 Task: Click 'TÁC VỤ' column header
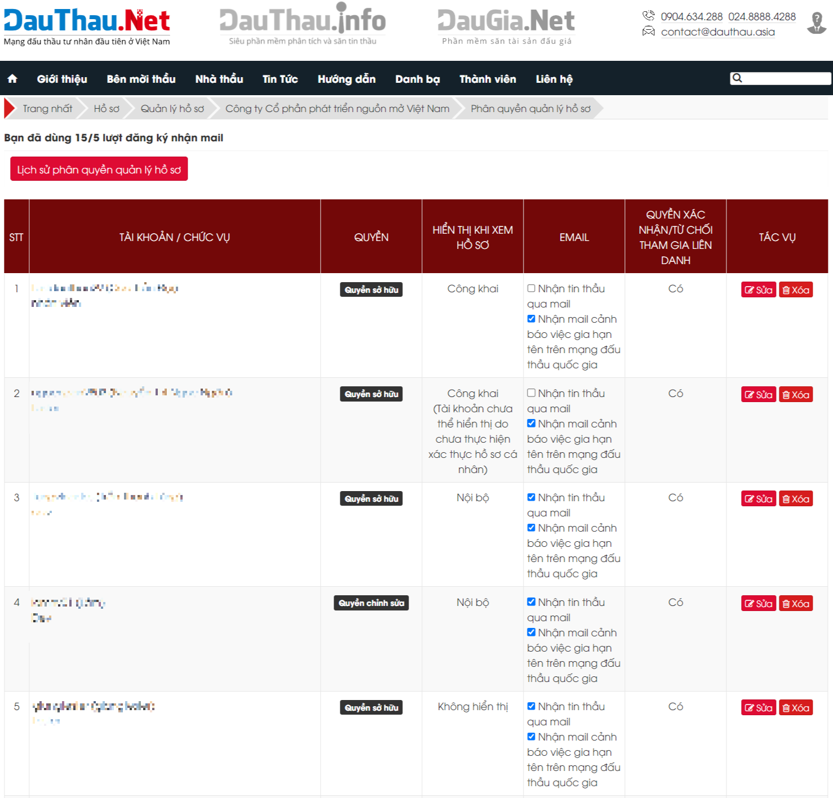coord(777,237)
